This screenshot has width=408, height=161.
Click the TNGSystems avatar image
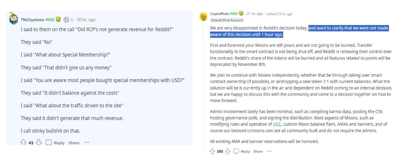(x=14, y=19)
